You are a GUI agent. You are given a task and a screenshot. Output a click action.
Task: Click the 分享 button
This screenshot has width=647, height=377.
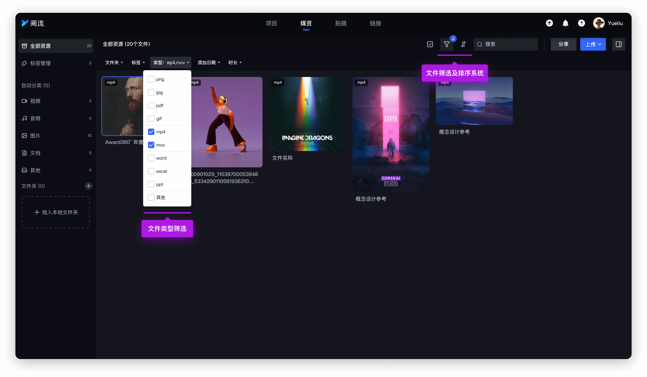564,44
